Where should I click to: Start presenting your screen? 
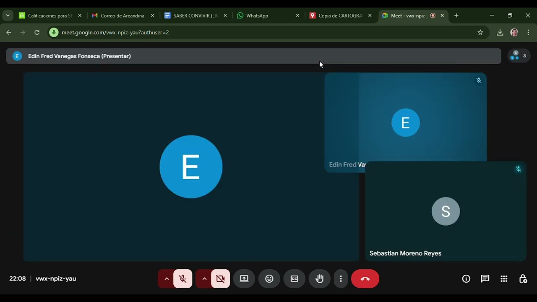pyautogui.click(x=244, y=279)
